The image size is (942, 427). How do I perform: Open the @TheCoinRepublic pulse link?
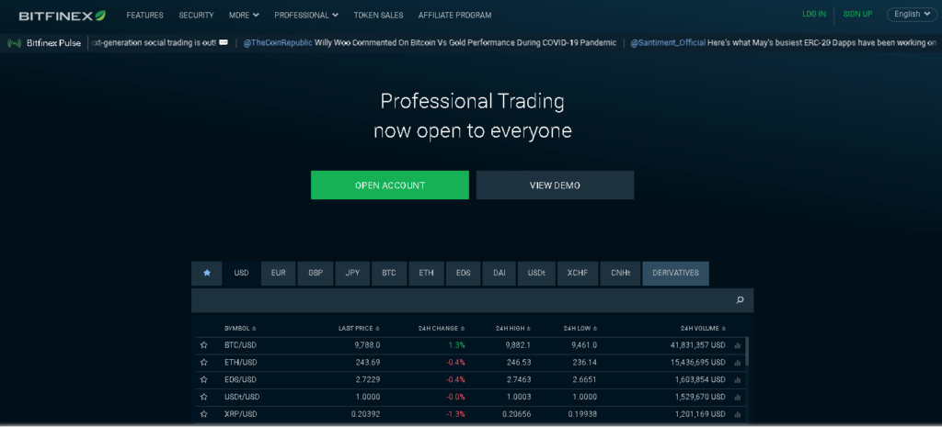coord(278,43)
